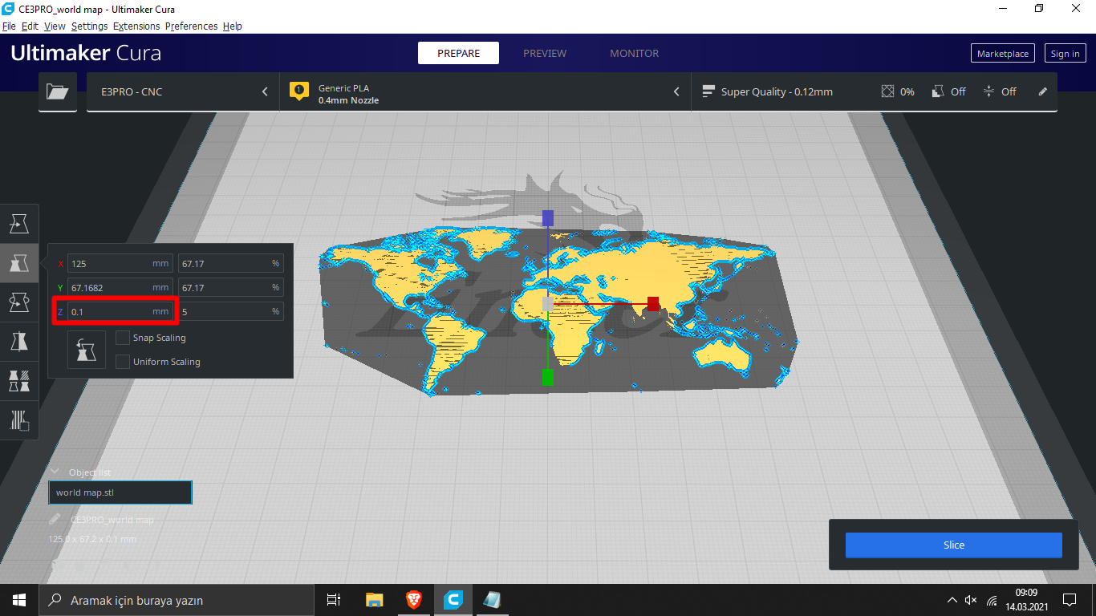Select the Move tool in left toolbar

(x=19, y=224)
